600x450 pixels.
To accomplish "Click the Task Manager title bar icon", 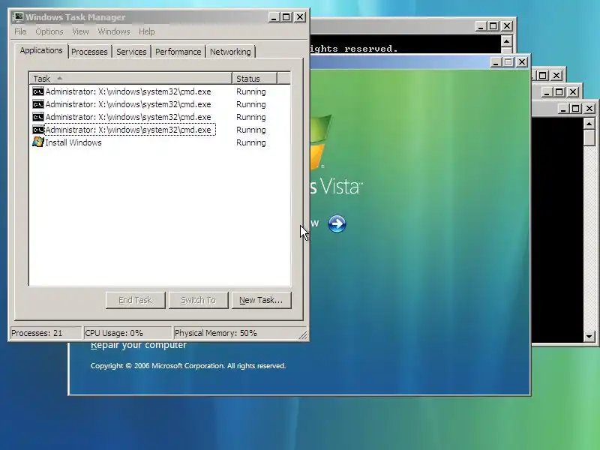I will 17,17.
